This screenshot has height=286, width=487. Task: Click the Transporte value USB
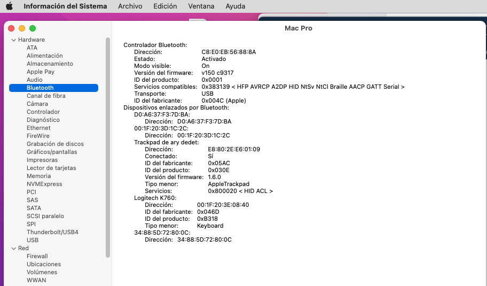[x=208, y=94]
